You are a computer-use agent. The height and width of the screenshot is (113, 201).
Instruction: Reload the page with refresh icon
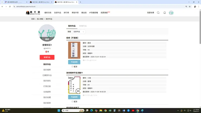[x=10, y=7]
